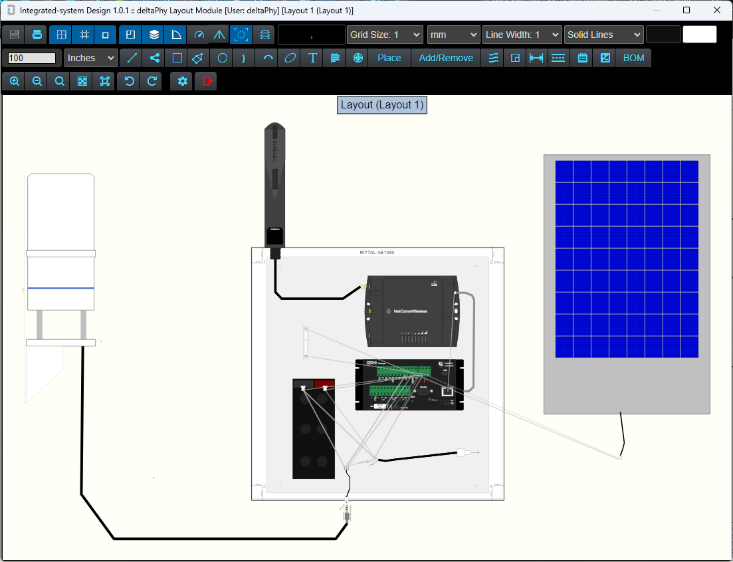Open the Grid Size dropdown
Screen dimensions: 733x562
point(385,34)
